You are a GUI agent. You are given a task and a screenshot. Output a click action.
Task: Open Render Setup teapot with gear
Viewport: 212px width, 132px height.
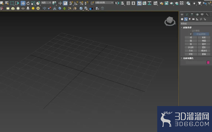161,3
